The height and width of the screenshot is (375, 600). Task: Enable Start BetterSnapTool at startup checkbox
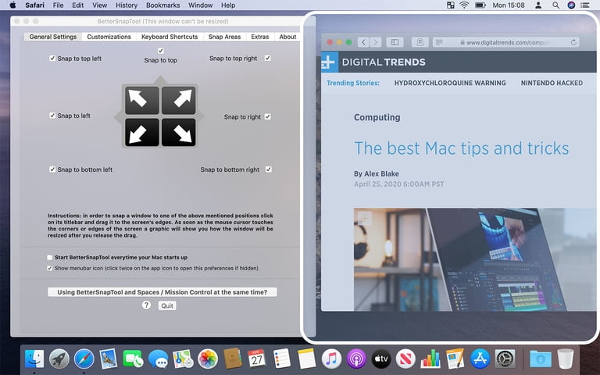[x=50, y=258]
